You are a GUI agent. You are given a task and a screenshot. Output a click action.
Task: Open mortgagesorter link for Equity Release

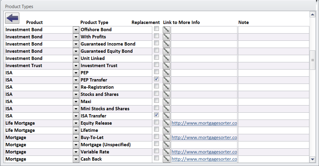(204, 123)
